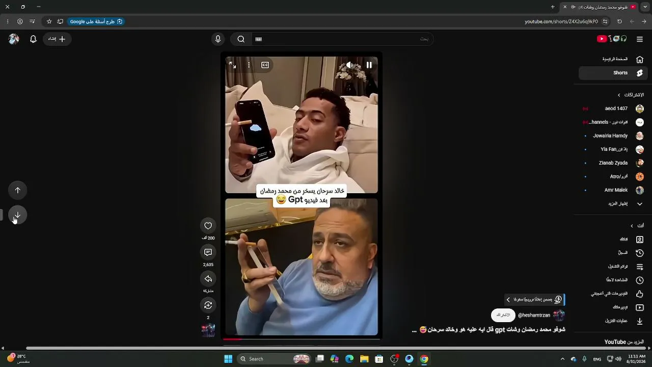Subscribe to the @heshamtrzan channel
This screenshot has height=367, width=652.
[503, 315]
